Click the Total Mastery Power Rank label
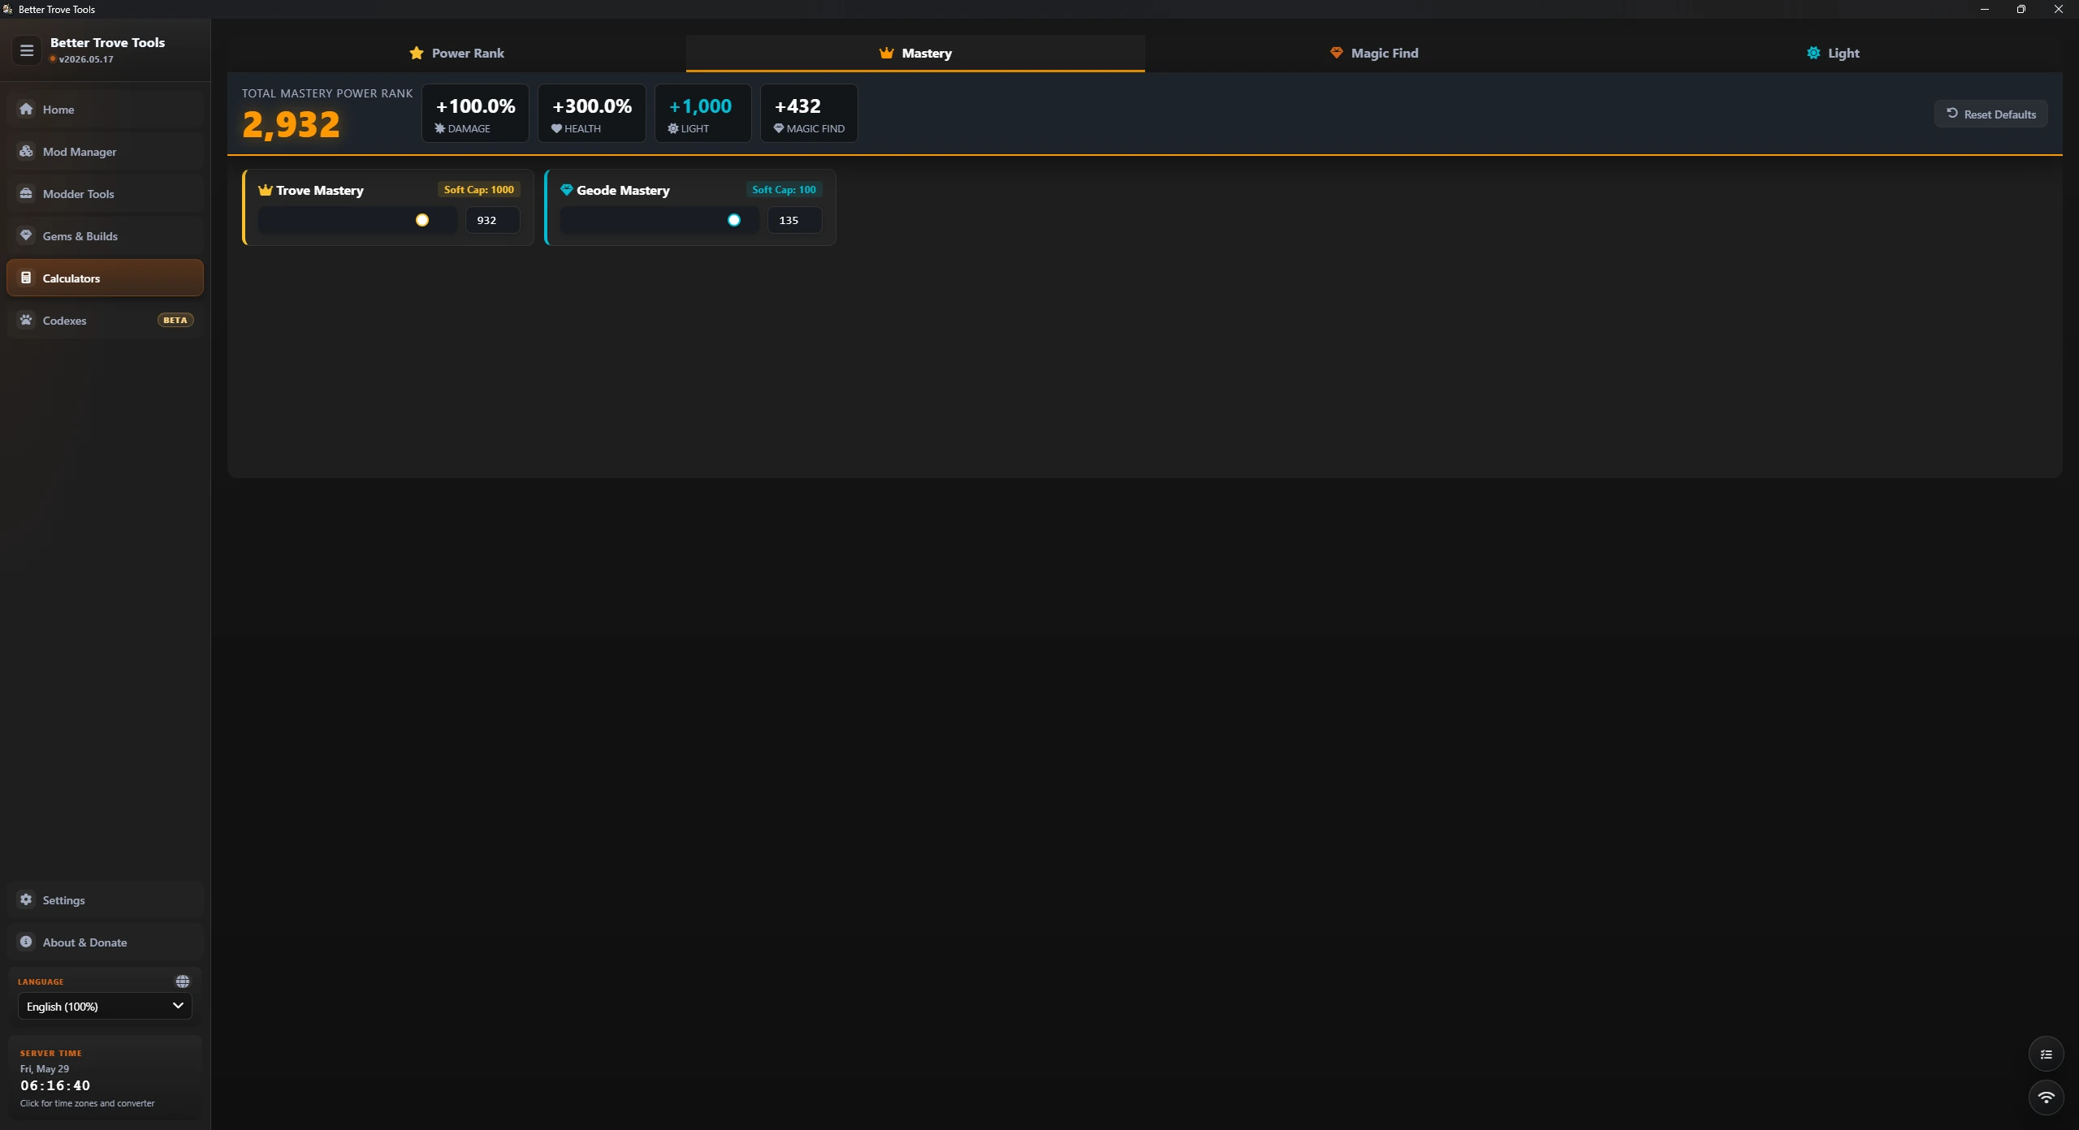2079x1130 pixels. (327, 93)
